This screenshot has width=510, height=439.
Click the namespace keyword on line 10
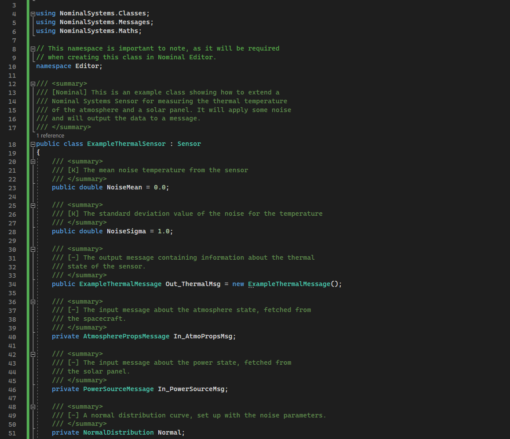click(x=54, y=66)
